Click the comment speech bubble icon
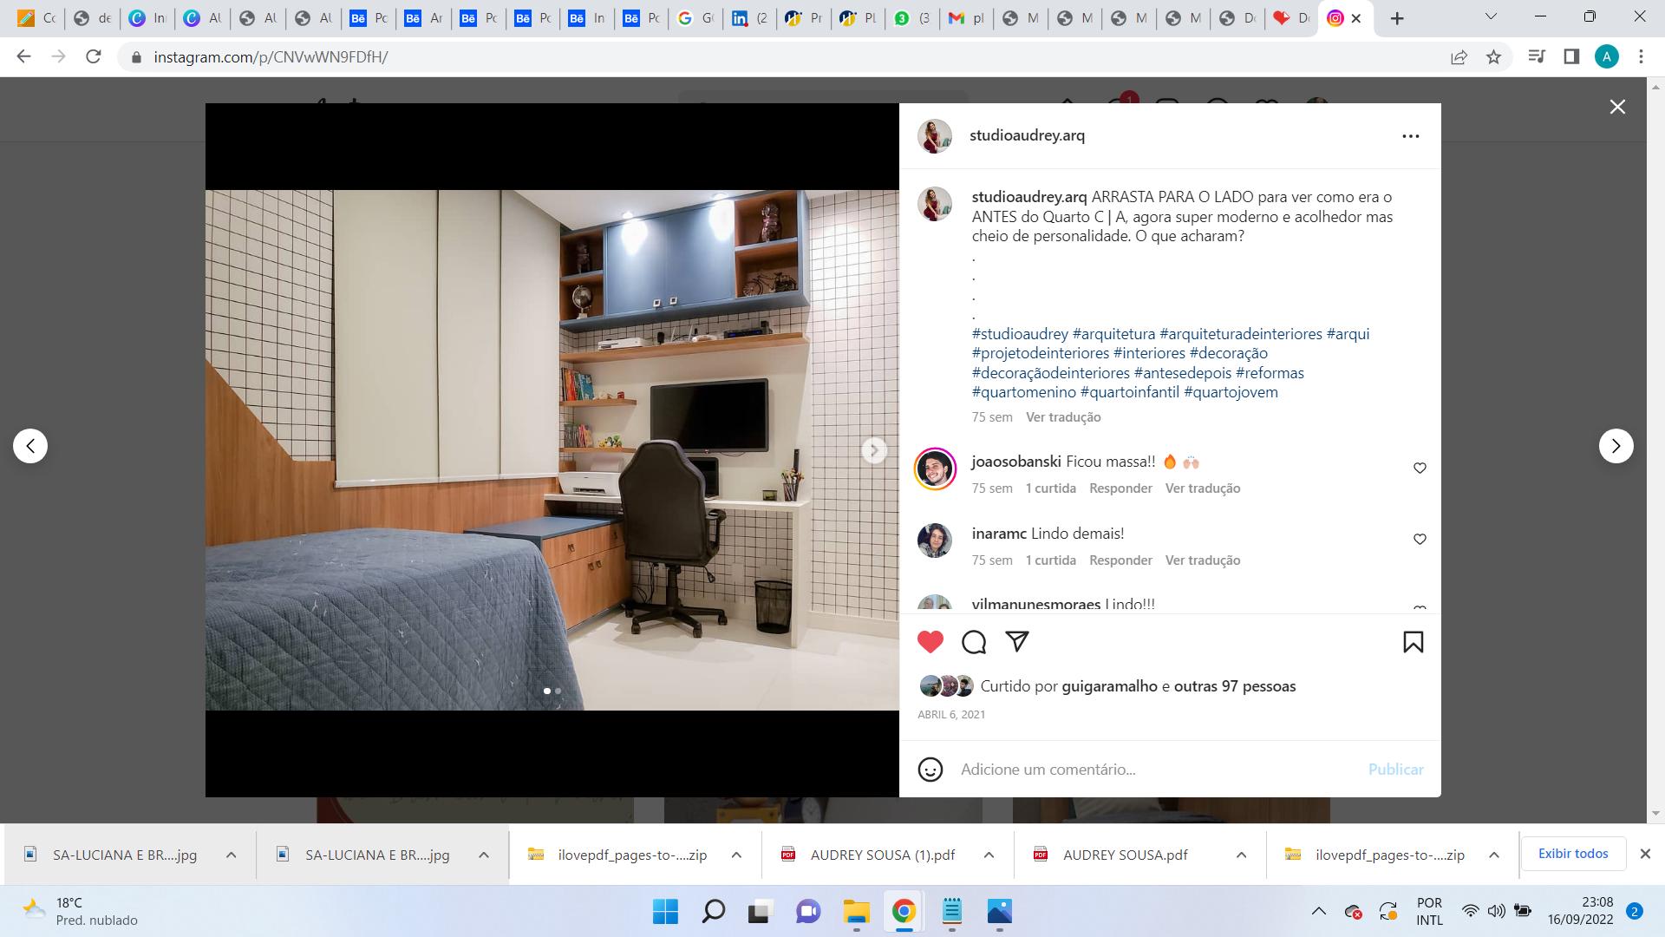Screen dimensions: 1665x937 click(x=974, y=642)
